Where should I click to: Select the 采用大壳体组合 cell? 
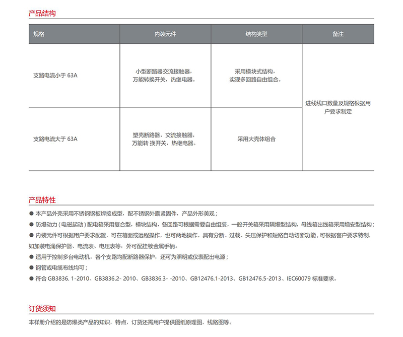coord(256,139)
